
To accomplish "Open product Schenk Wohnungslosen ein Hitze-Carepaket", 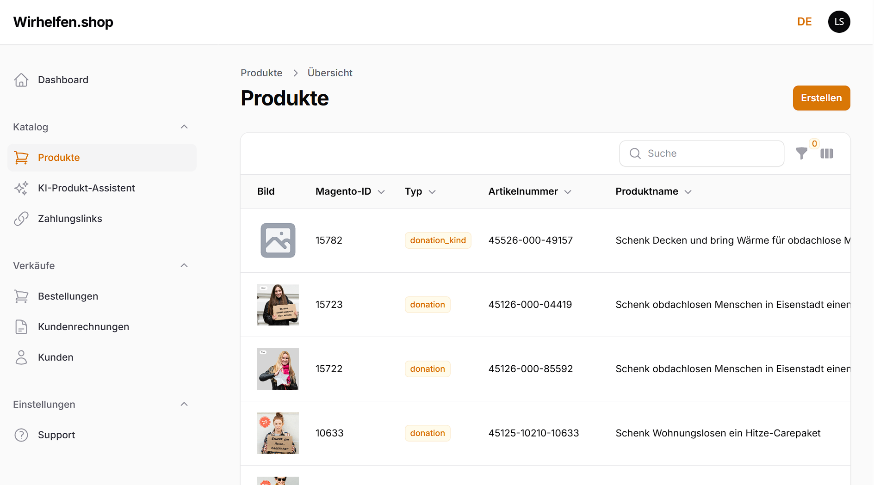I will coord(718,433).
